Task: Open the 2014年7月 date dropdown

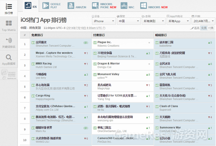Action: [203, 21]
